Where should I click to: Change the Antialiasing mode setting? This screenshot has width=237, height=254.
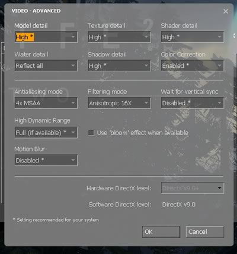tap(46, 103)
